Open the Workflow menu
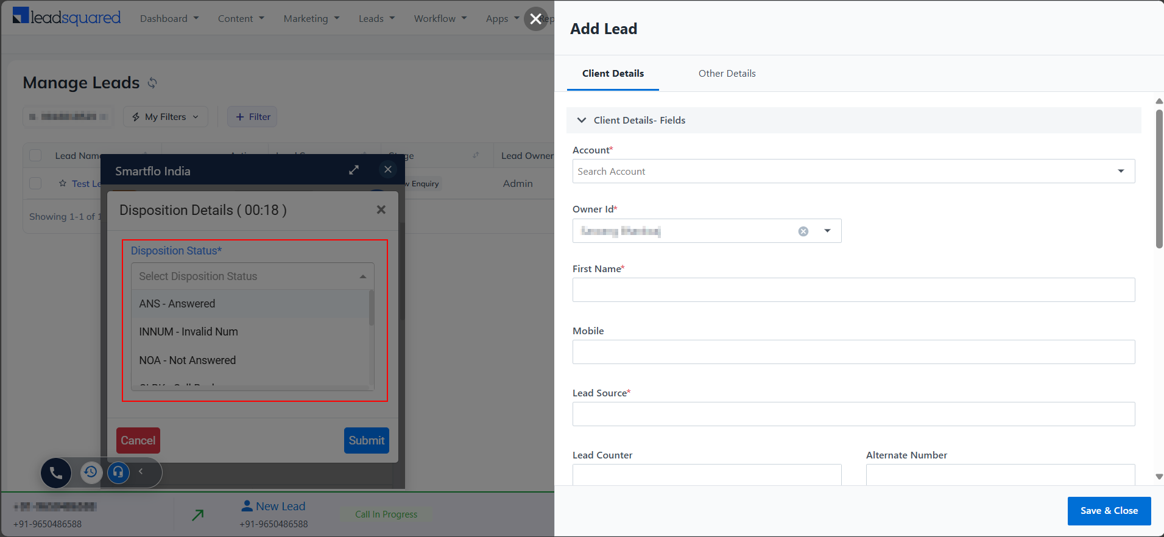 (440, 18)
